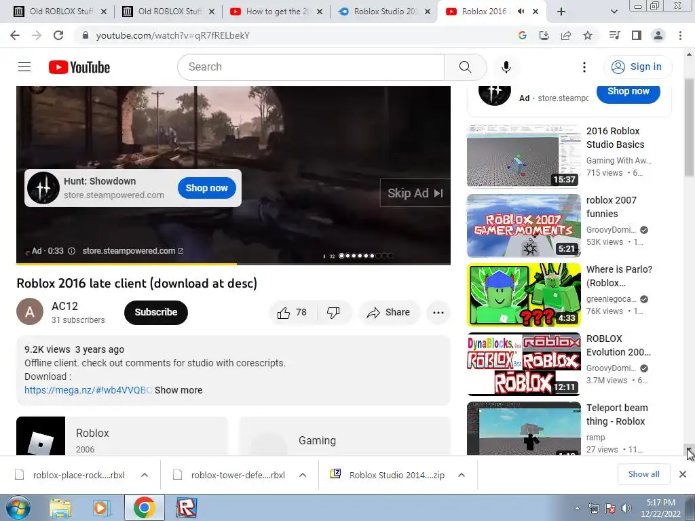Open YouTube settings three-dot menu
This screenshot has width=695, height=521.
[584, 67]
